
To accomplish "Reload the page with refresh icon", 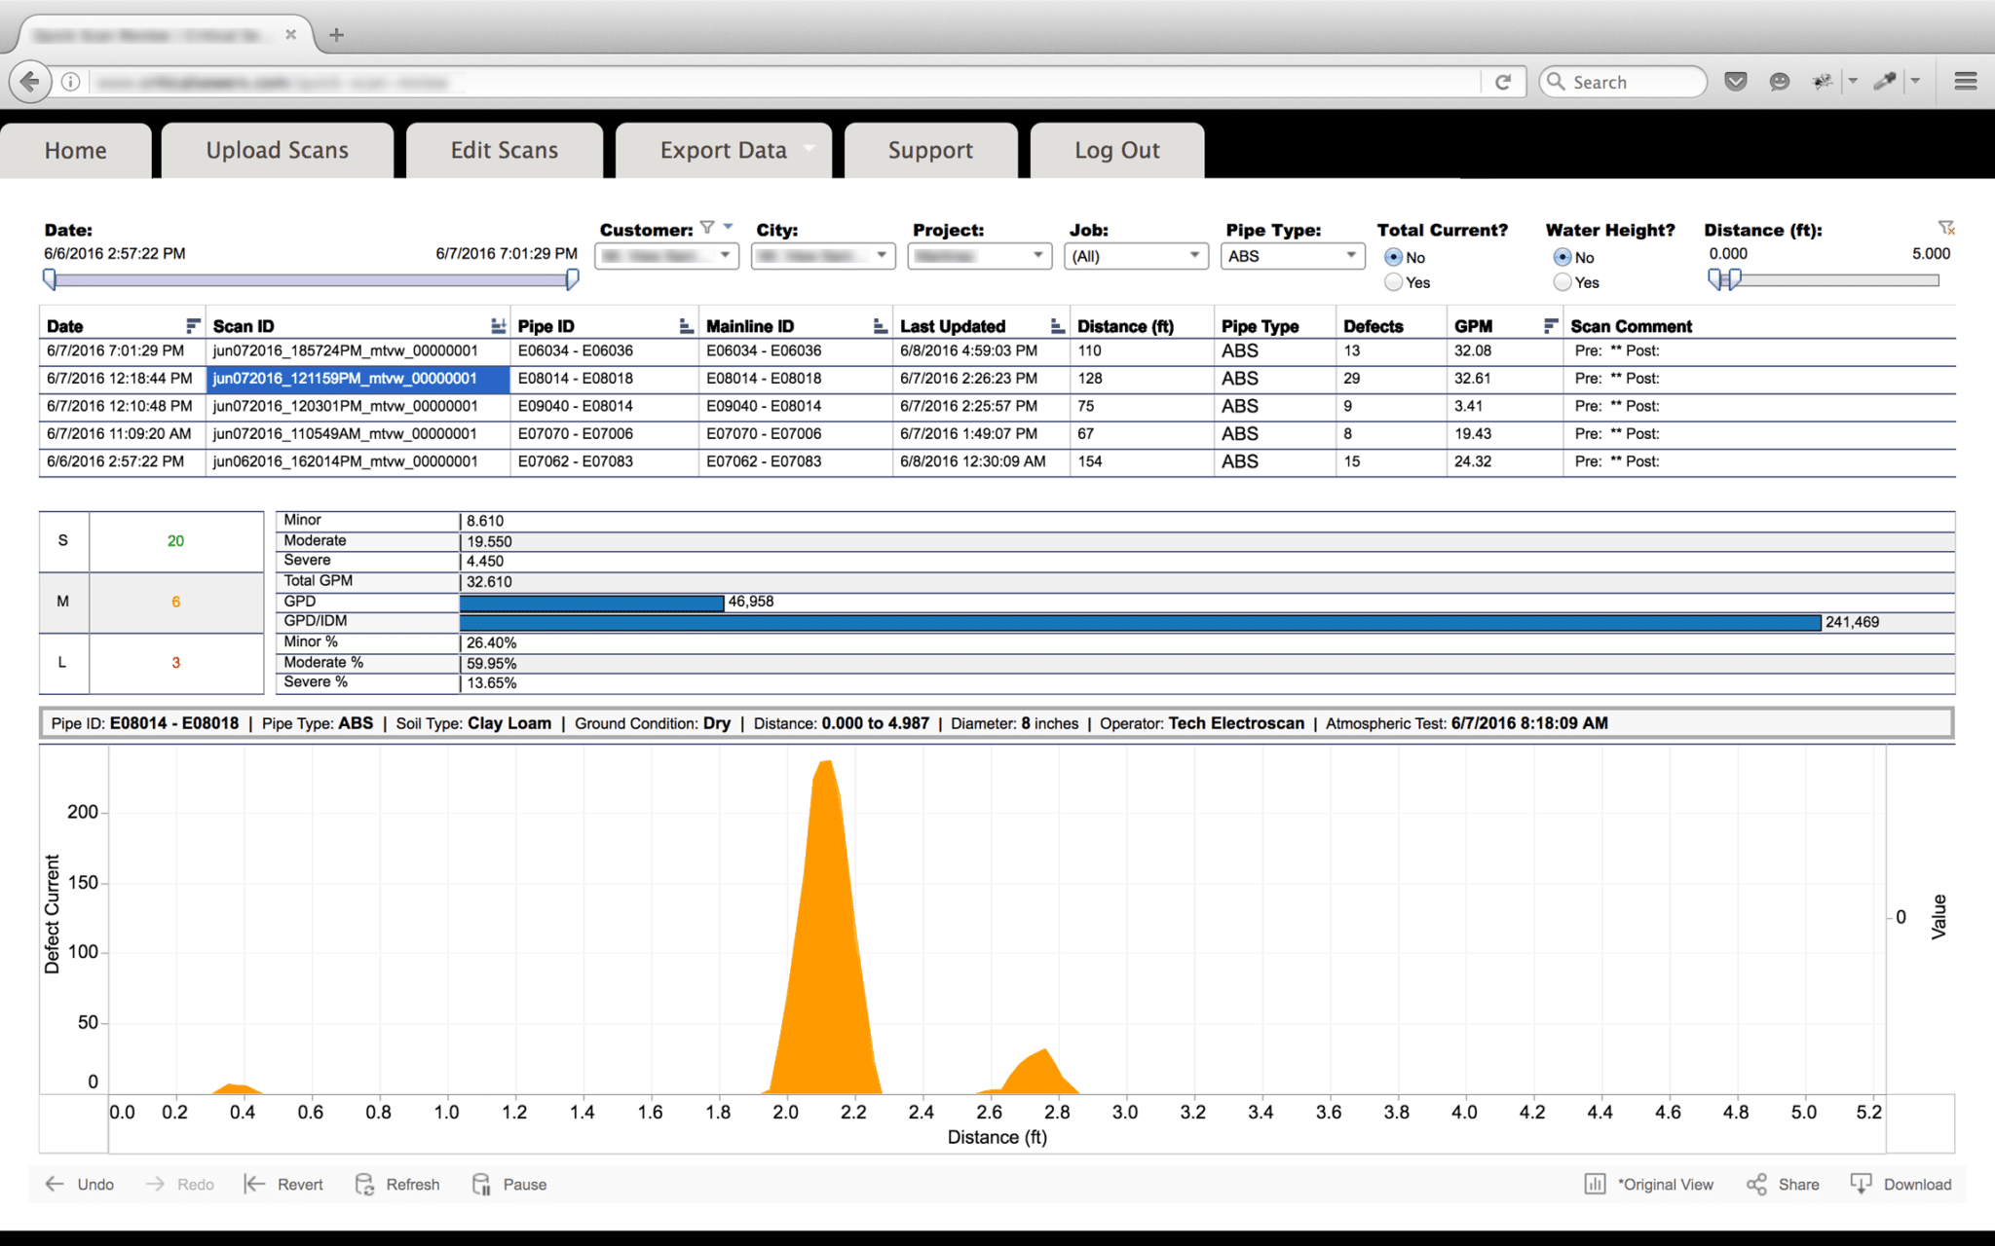I will pos(1503,82).
